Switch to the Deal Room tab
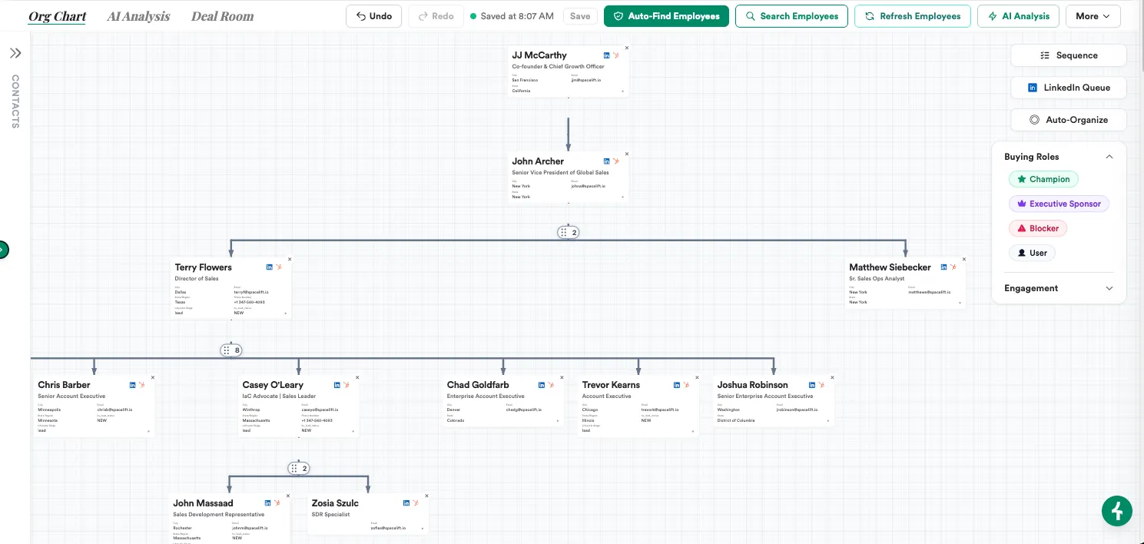 click(x=222, y=16)
